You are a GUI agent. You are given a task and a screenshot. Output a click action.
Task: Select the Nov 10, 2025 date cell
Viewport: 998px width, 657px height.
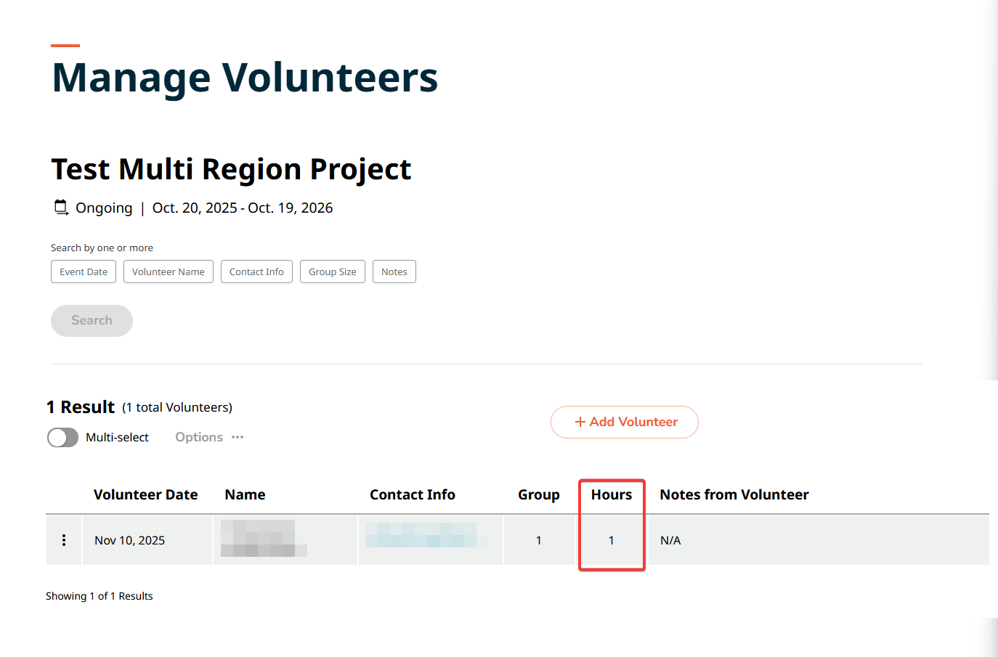tap(130, 540)
